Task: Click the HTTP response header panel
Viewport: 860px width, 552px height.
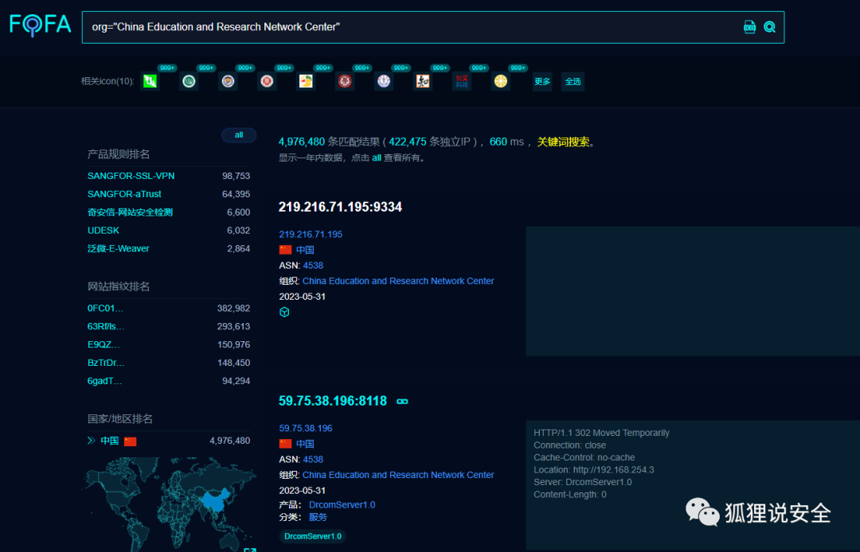Action: 693,485
